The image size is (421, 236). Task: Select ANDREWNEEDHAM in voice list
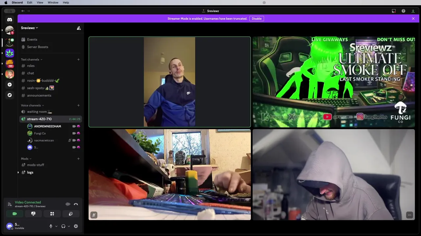click(x=54, y=126)
